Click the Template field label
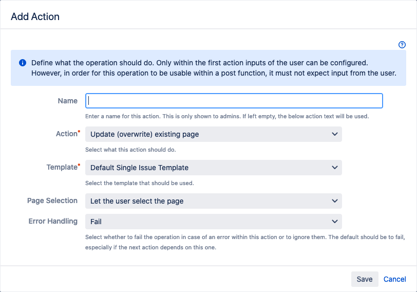This screenshot has width=417, height=292. 61,167
